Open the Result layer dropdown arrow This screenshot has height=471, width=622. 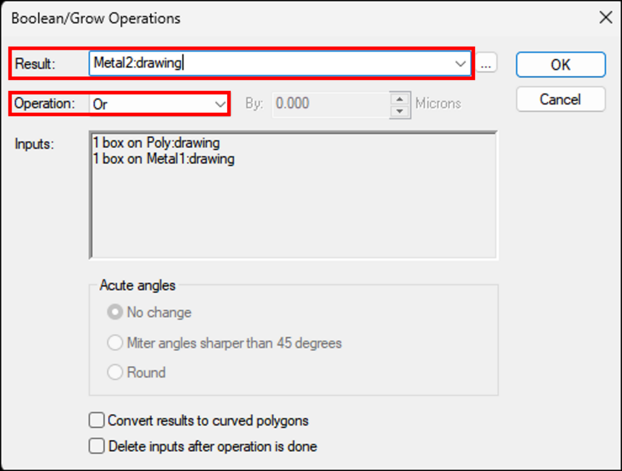(460, 63)
